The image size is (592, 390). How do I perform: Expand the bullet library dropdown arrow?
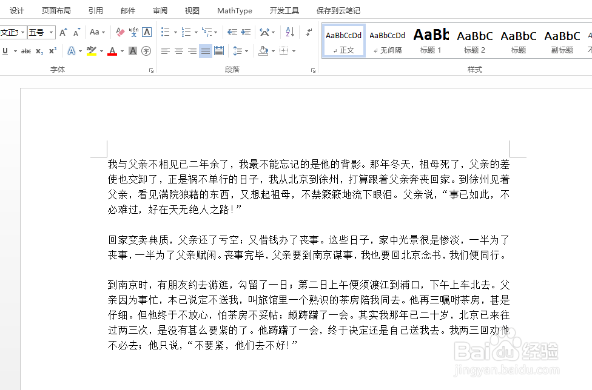point(175,33)
